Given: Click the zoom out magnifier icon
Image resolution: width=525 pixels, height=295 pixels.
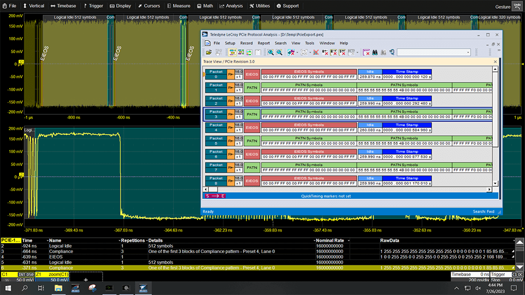Looking at the screenshot, I should (279, 52).
